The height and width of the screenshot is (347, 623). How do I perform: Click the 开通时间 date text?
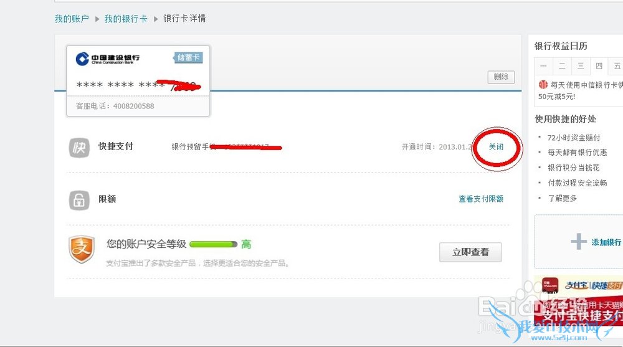tap(437, 146)
